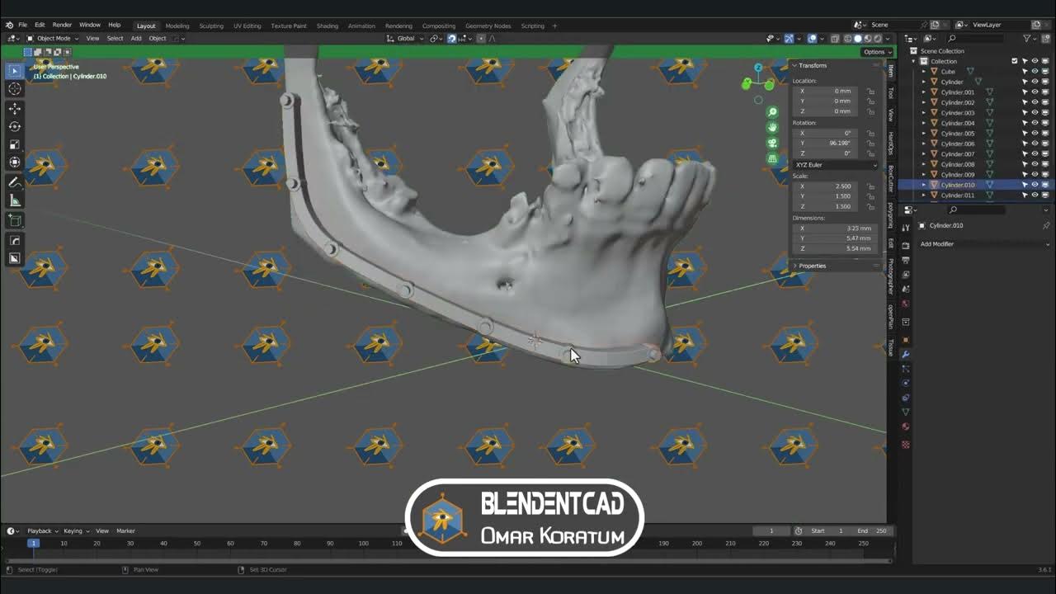Switch perspective/orthographic grid gizmo
This screenshot has height=594, width=1056.
[772, 158]
